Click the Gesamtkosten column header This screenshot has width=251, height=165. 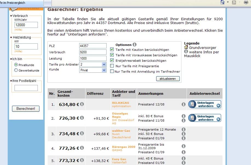[71, 93]
